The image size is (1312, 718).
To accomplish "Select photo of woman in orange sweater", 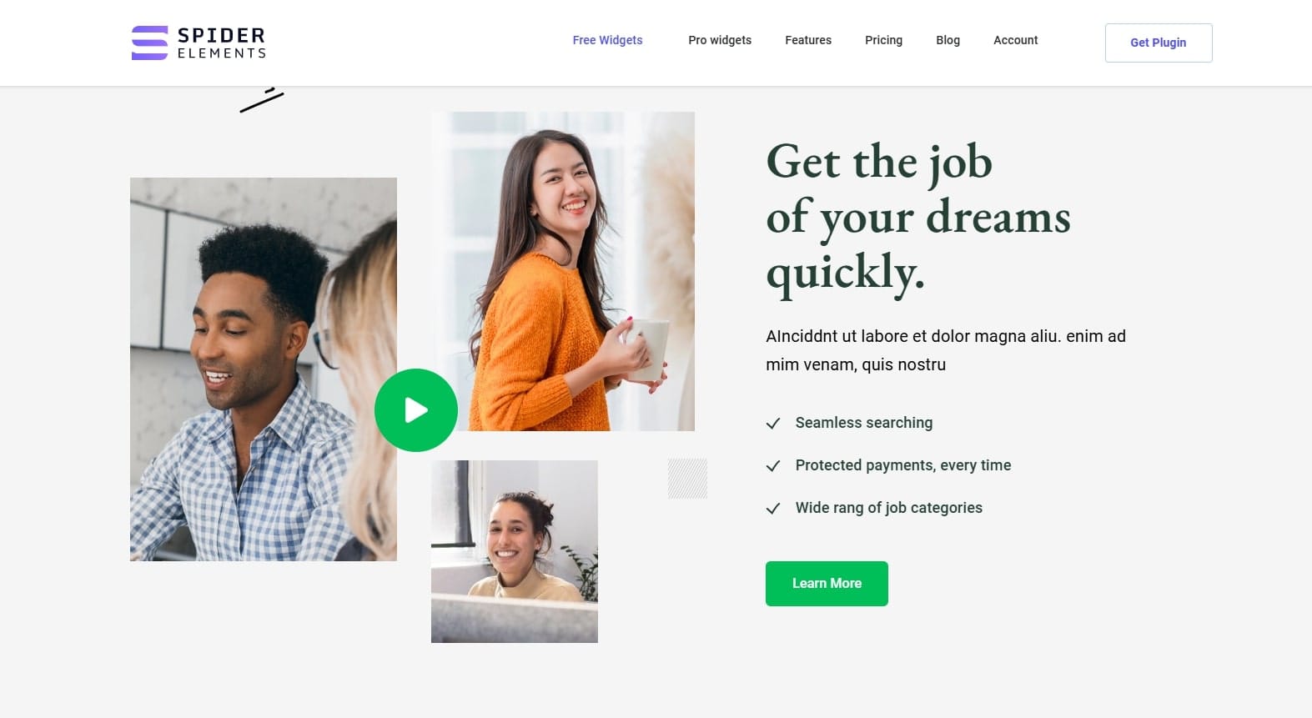I will click(x=563, y=271).
